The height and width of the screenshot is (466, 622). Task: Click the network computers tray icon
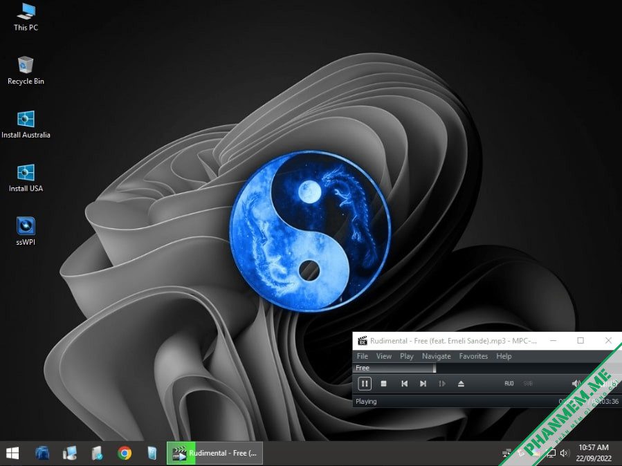tap(506, 453)
